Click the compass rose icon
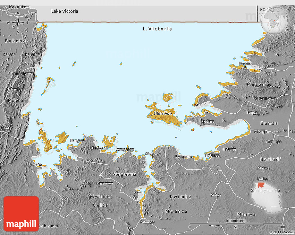The image size is (295, 235). pos(18,23)
